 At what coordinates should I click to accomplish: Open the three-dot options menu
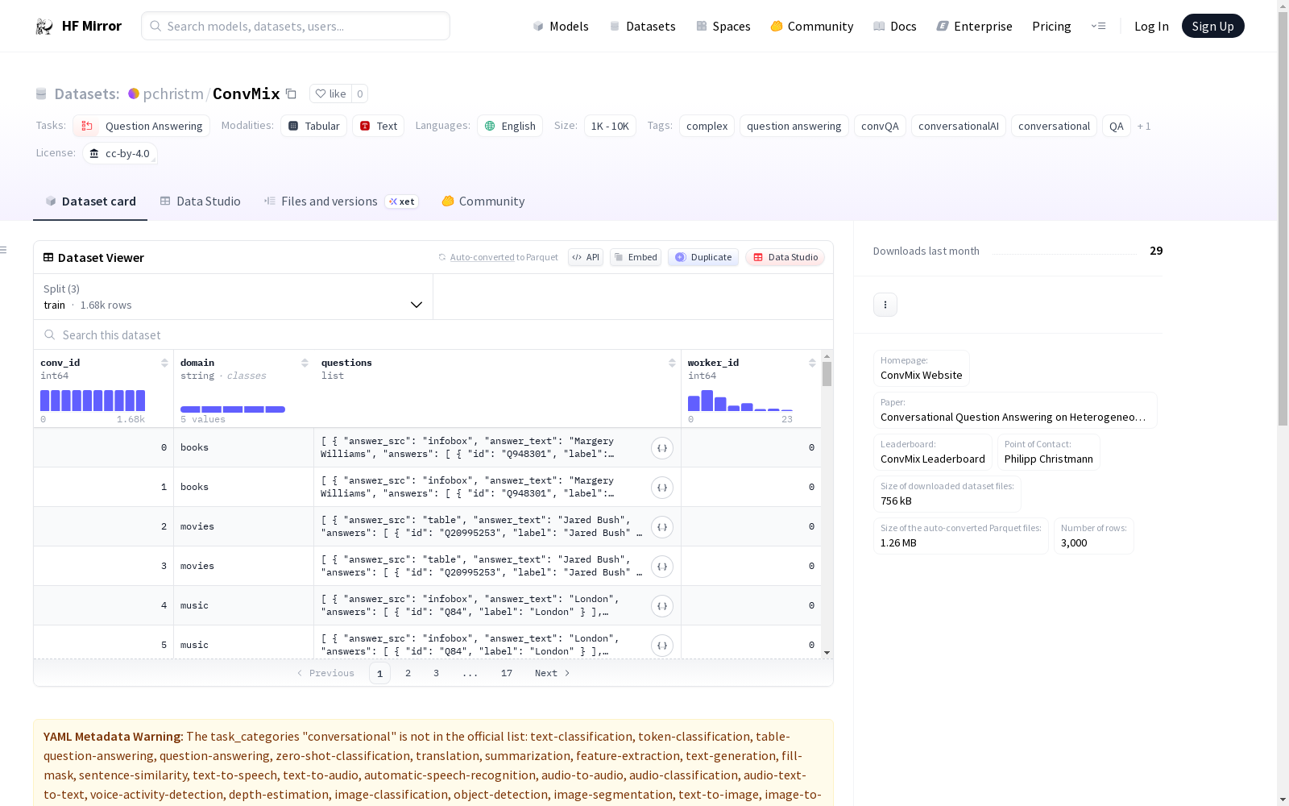[885, 305]
